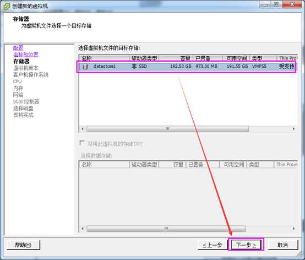This screenshot has width=305, height=260.
Task: Click the datastore1 disk icon
Action: click(x=85, y=67)
